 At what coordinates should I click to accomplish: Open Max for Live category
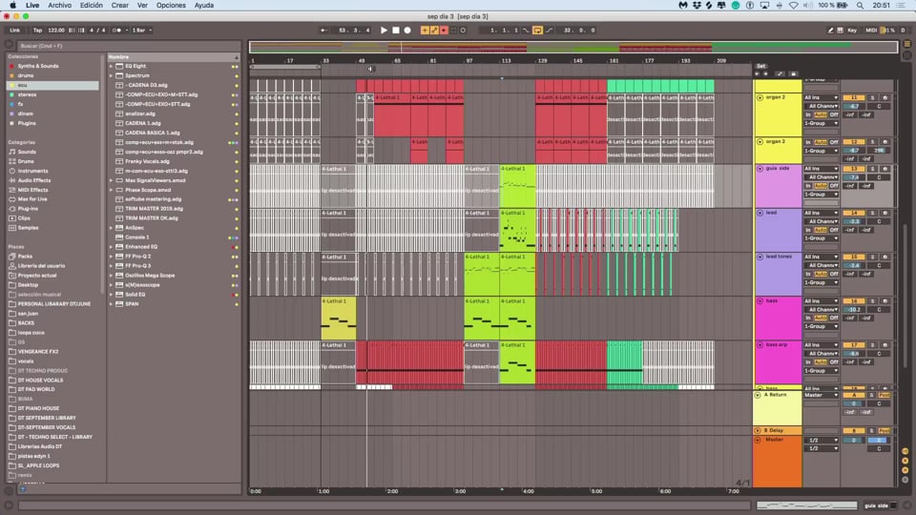pyautogui.click(x=32, y=199)
